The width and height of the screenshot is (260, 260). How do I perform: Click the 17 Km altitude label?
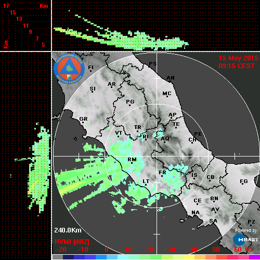[x=6, y=6]
